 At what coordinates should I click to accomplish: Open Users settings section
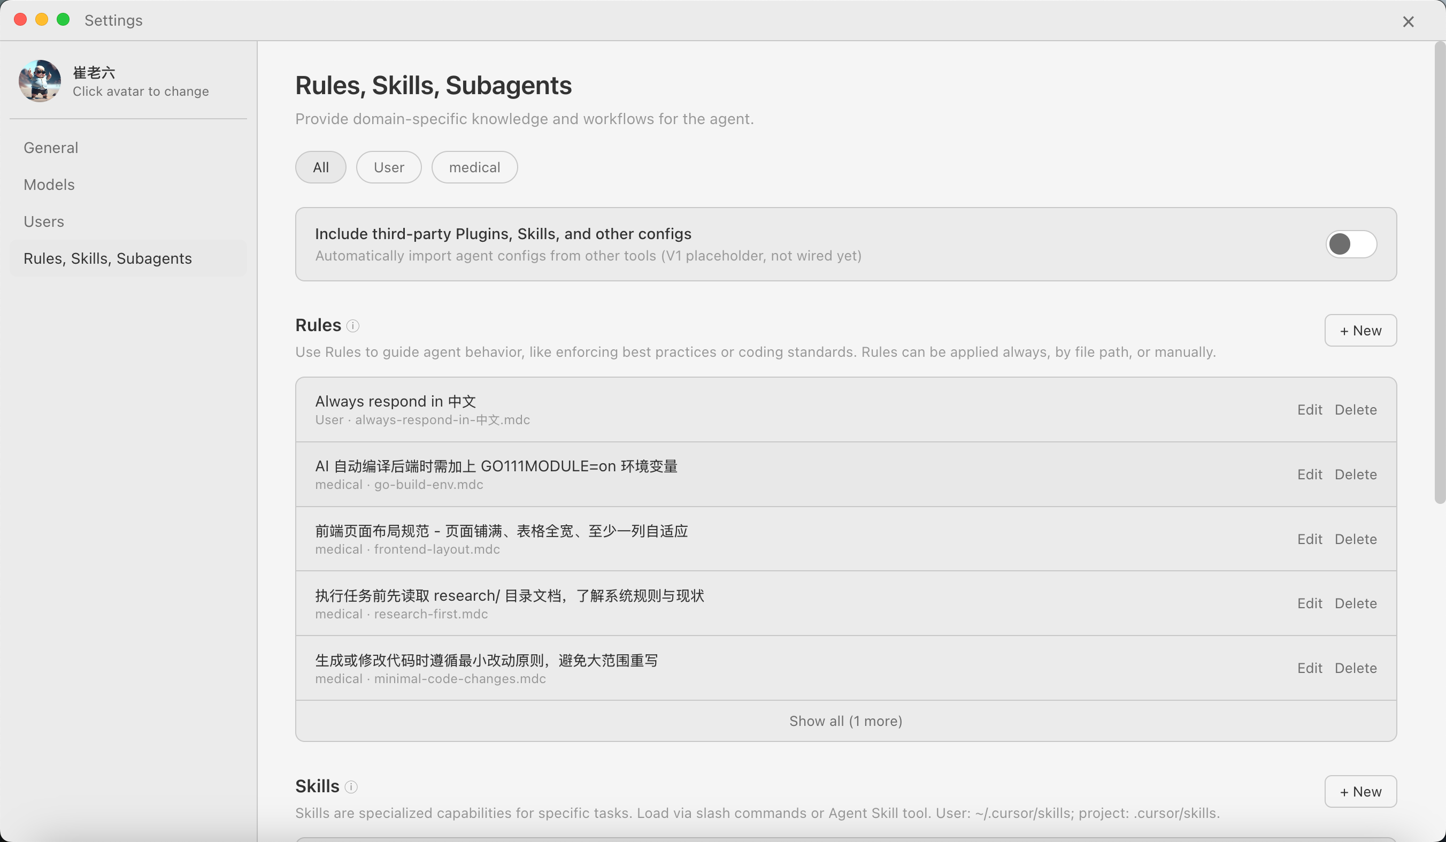coord(128,221)
